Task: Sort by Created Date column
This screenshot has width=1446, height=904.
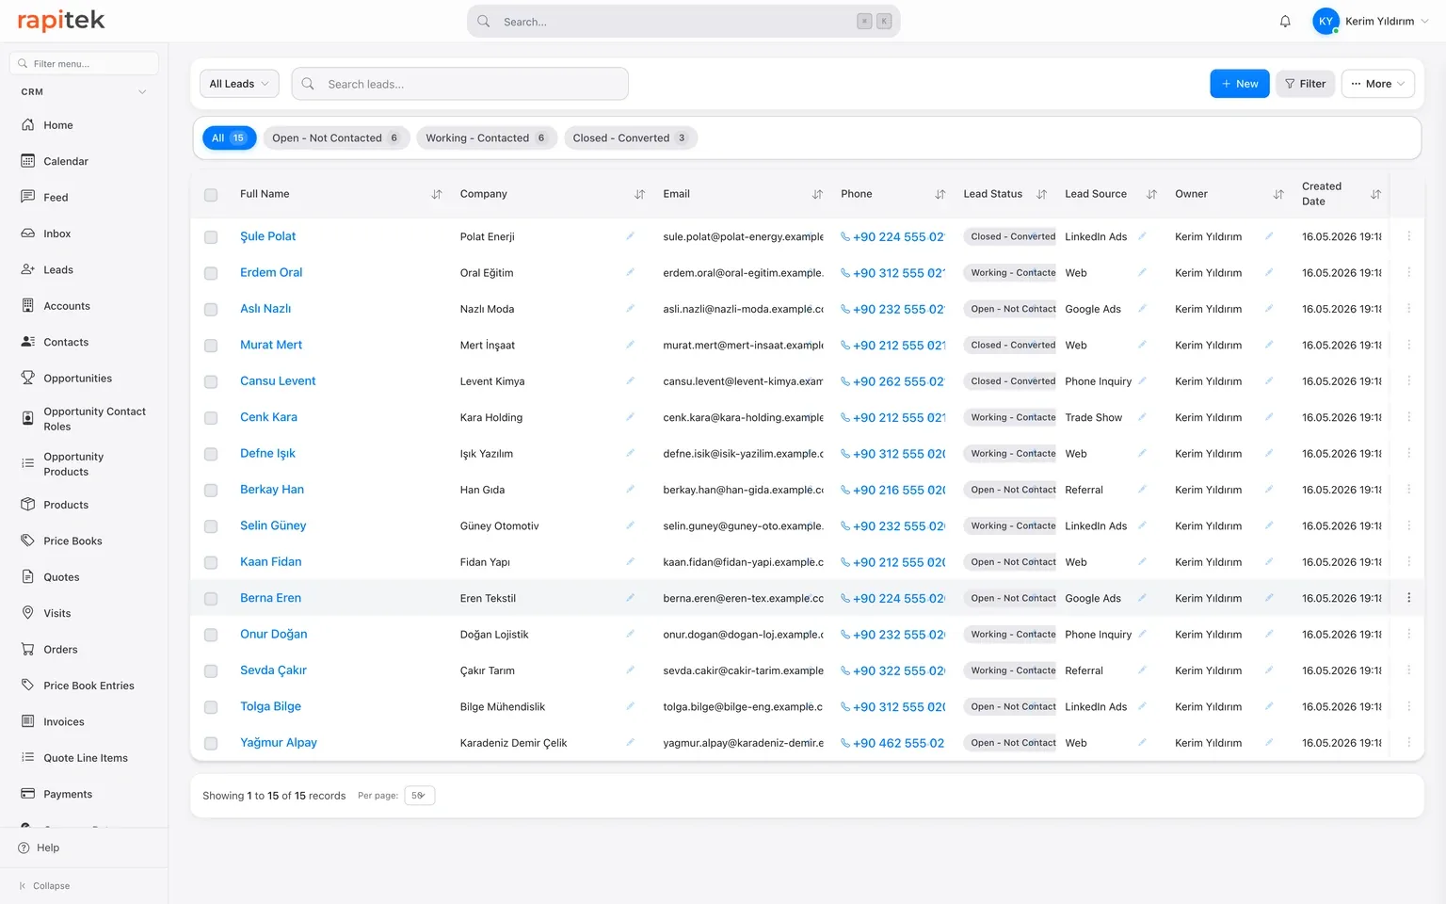Action: pos(1375,194)
